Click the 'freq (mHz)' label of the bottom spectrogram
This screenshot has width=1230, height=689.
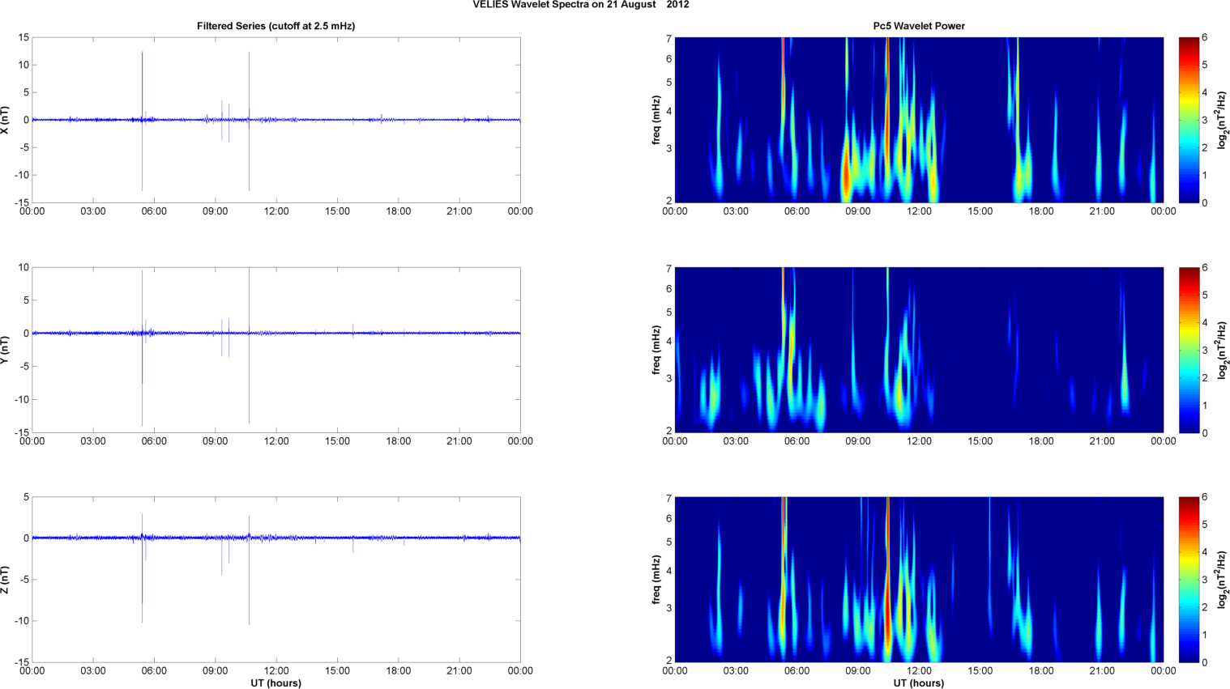[656, 580]
